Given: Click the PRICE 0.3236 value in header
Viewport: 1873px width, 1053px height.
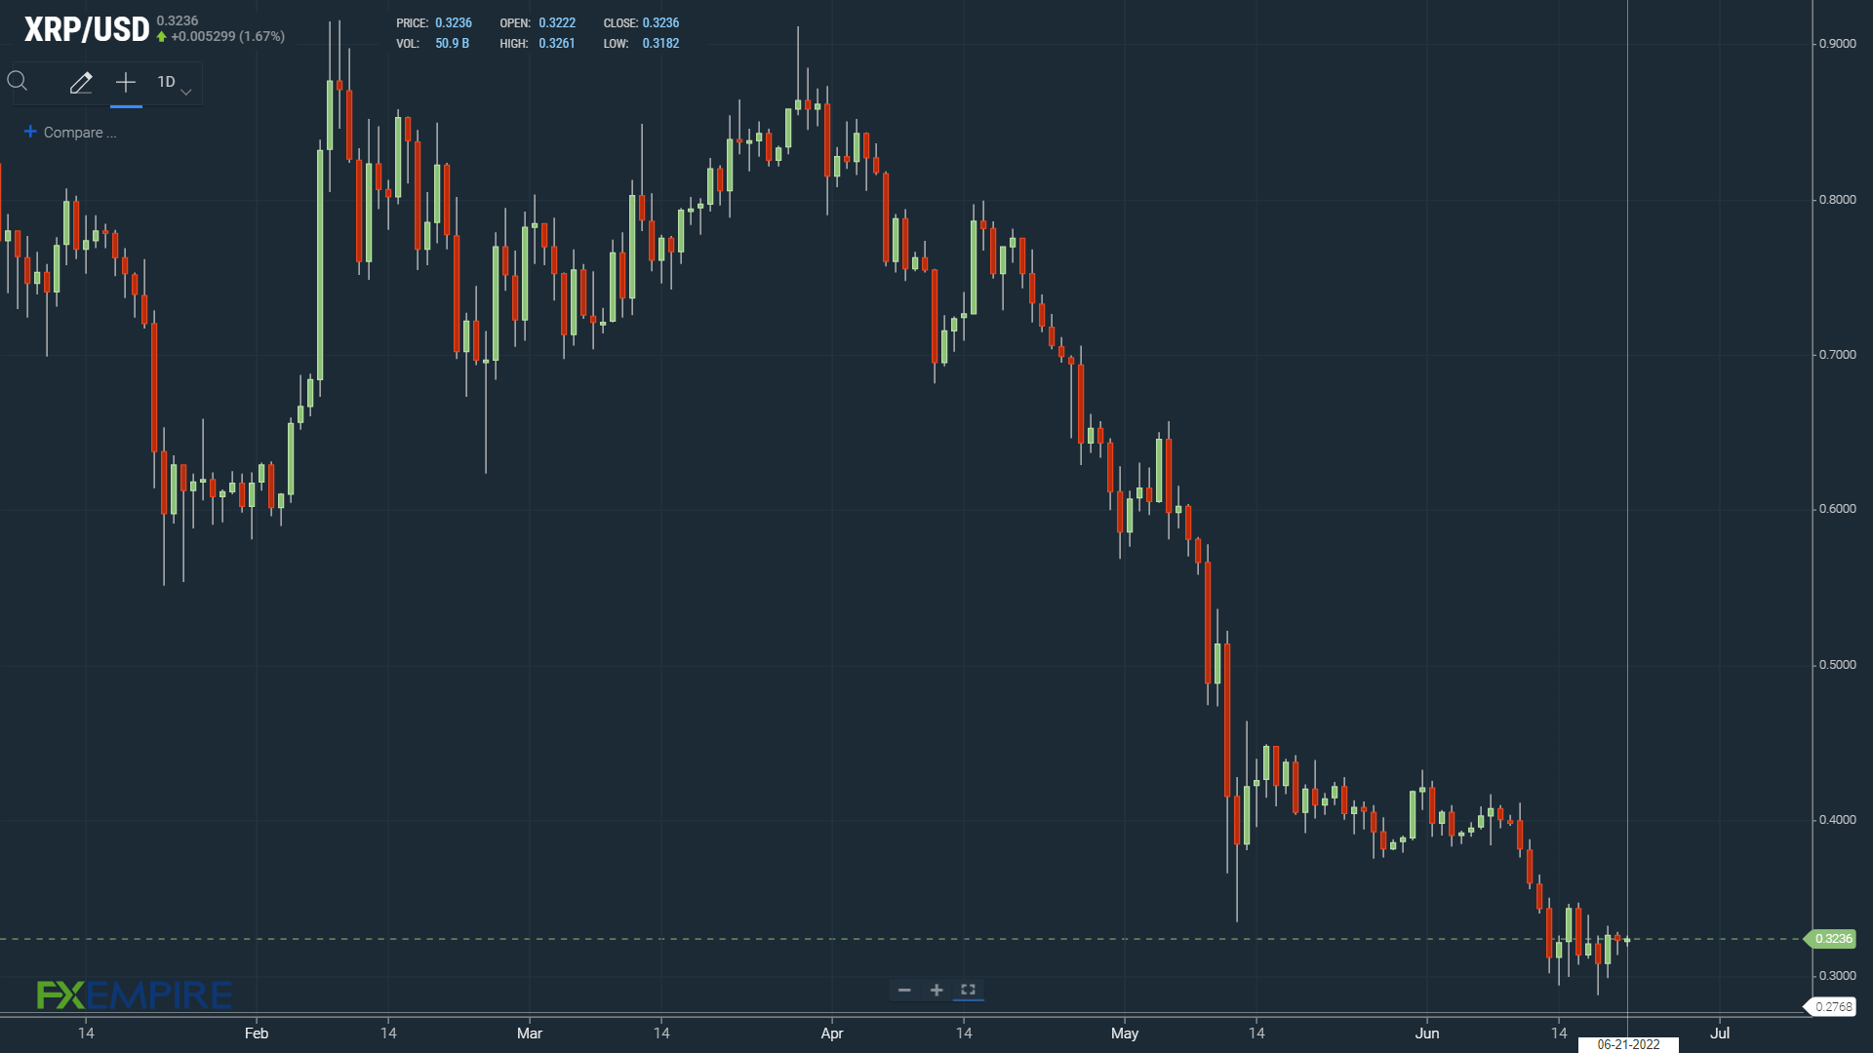Looking at the screenshot, I should pyautogui.click(x=454, y=23).
